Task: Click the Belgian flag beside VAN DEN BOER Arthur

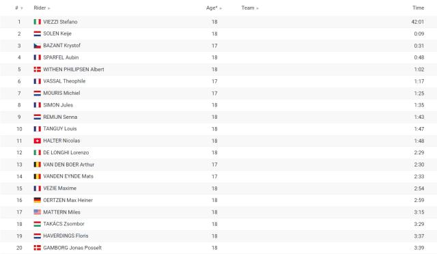Action: point(38,165)
